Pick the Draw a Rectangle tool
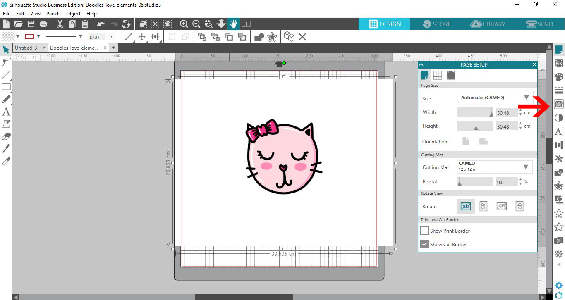Viewport: 565px width, 300px height. 6,87
